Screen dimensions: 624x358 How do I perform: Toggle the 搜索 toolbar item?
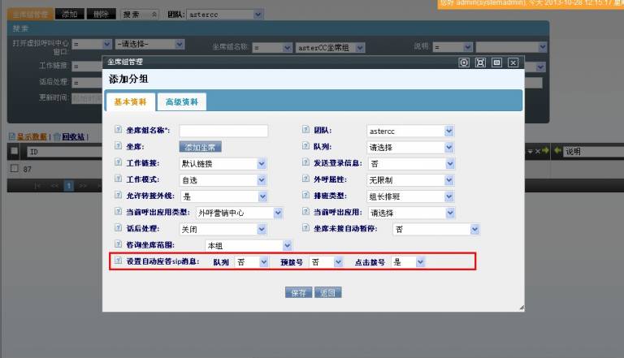139,15
